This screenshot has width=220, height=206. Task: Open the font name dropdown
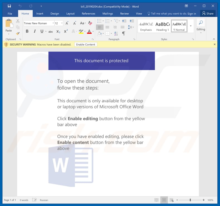coord(53,23)
